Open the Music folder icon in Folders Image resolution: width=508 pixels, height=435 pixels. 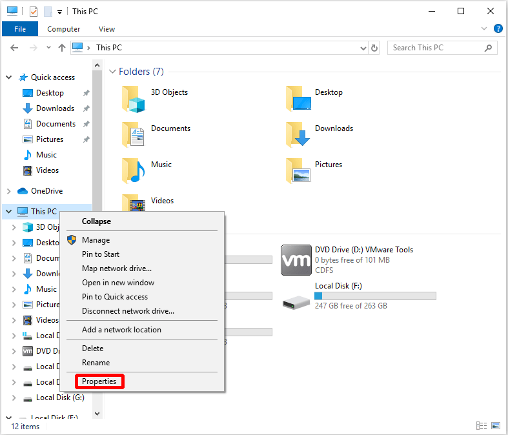[133, 170]
